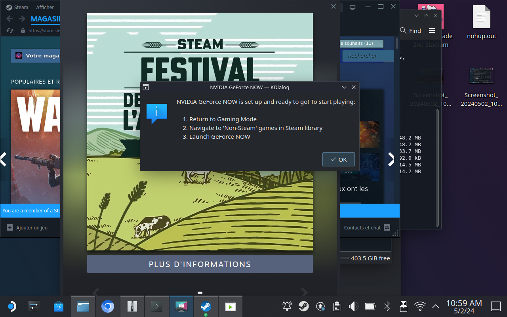Switch to Ark archive tool in taskbar
Screen dimensions: 507x317
point(132,306)
